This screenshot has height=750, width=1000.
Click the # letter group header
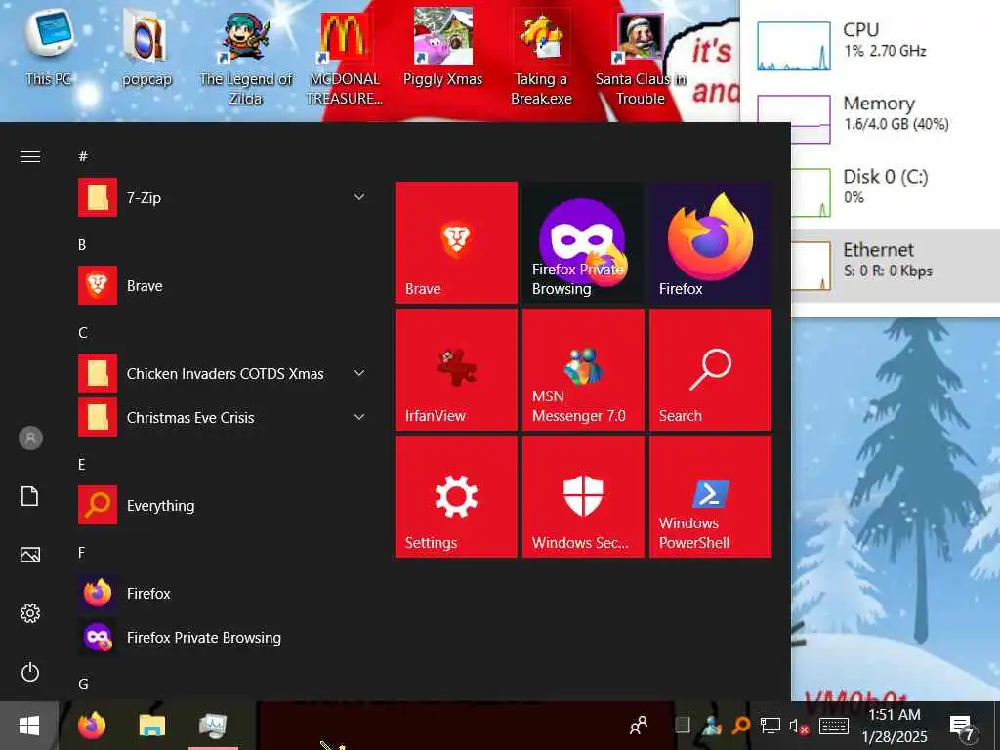pos(83,157)
